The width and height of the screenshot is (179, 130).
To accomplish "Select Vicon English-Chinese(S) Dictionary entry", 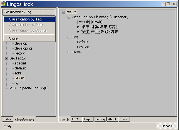I will [x=100, y=17].
